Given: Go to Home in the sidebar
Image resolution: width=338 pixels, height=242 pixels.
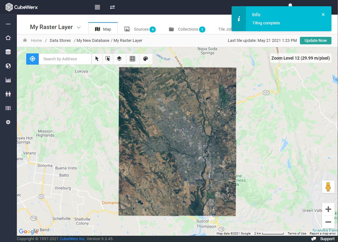Looking at the screenshot, I should [8, 38].
